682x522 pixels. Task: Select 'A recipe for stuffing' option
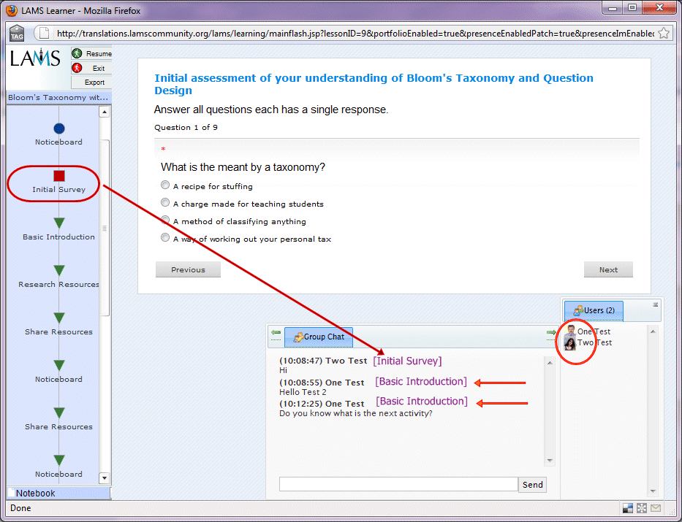click(x=165, y=185)
